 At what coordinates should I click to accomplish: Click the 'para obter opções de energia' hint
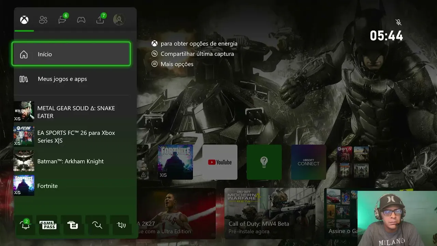(195, 43)
